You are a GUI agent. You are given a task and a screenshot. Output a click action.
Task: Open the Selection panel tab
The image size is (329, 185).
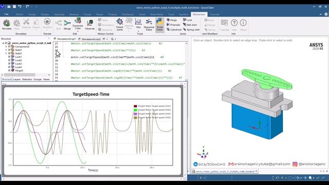coord(27,79)
